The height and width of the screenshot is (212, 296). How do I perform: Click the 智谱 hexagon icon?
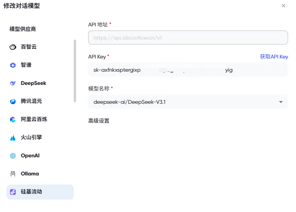pos(13,65)
